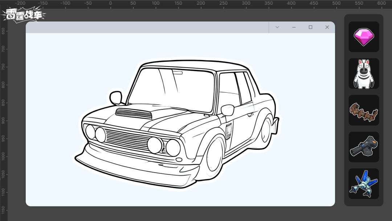392x221 pixels.
Task: Select the headlight pair left of the grille
Action: pyautogui.click(x=95, y=133)
